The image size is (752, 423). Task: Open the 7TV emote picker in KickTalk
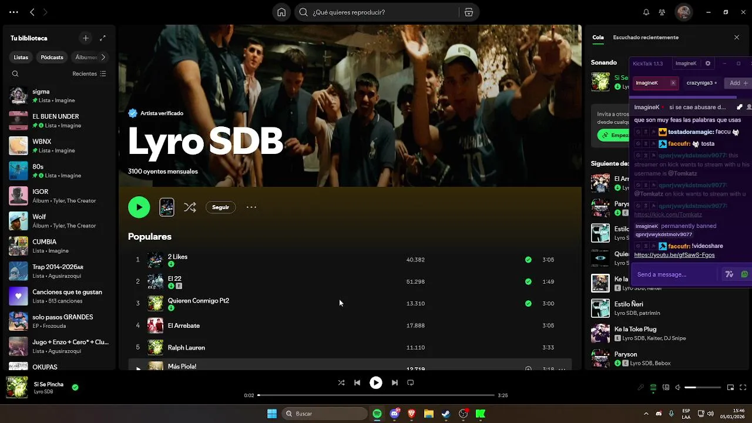pyautogui.click(x=730, y=274)
